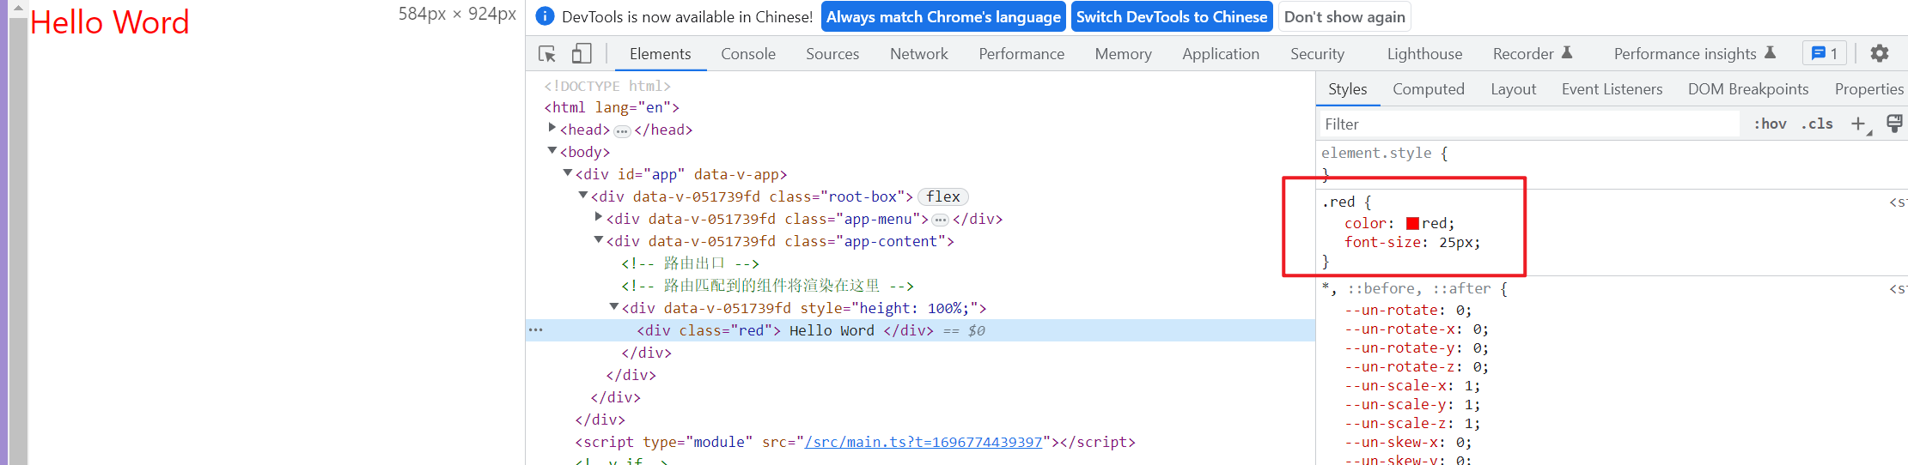The image size is (1908, 465).
Task: Add a new style rule with plus icon
Action: tap(1859, 124)
